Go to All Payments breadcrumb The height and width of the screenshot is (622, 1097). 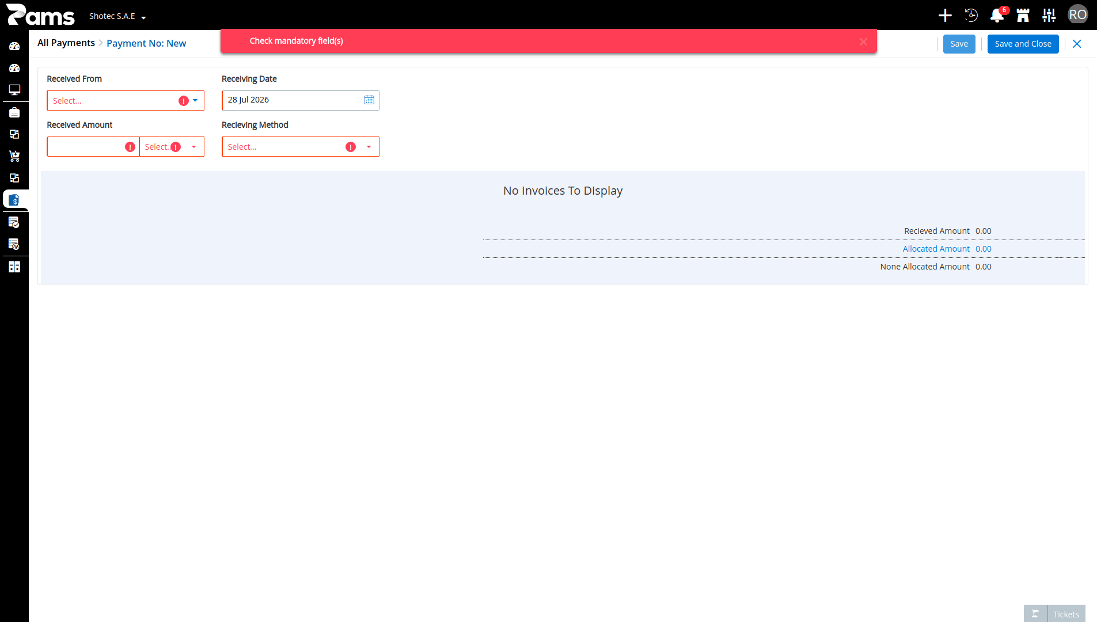pyautogui.click(x=66, y=43)
